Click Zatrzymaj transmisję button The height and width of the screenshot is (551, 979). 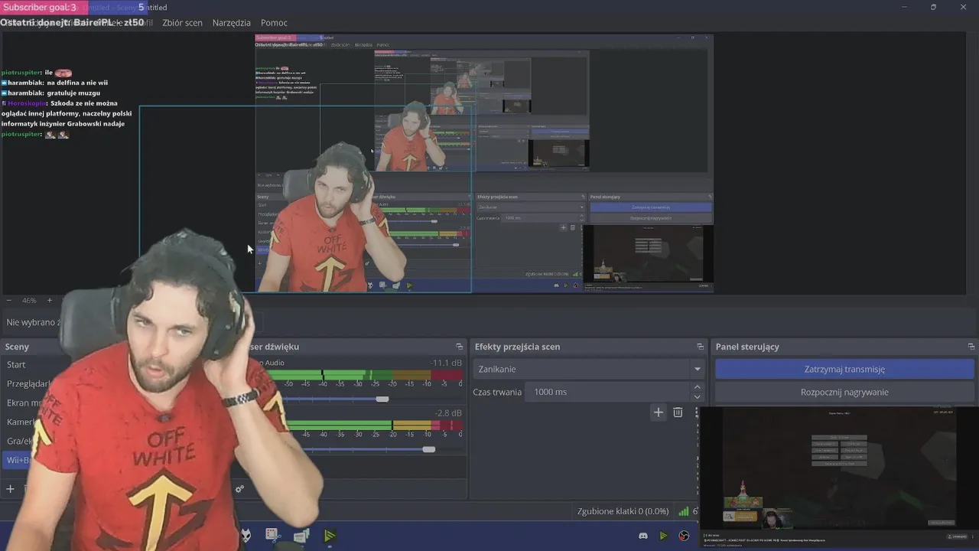click(844, 369)
